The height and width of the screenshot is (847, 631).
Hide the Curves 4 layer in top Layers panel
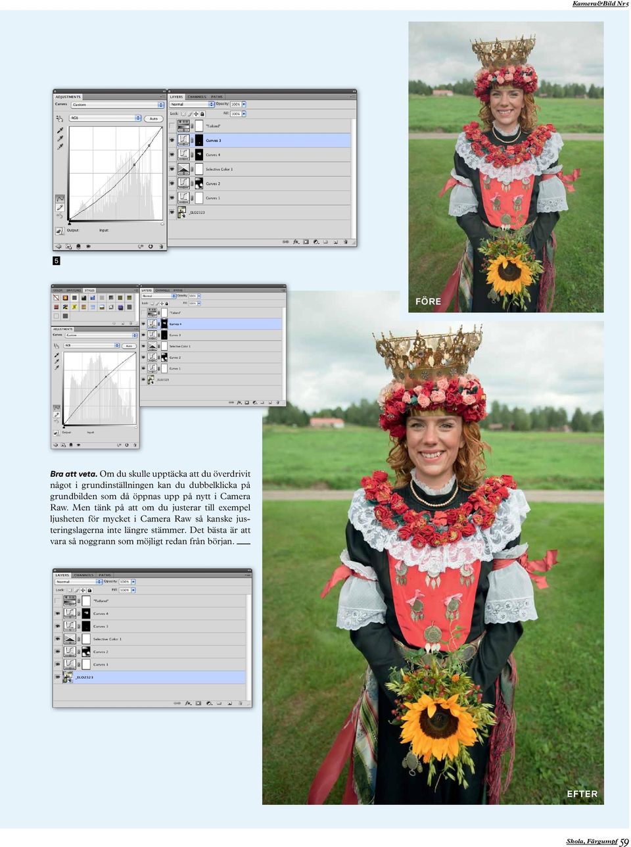coord(172,155)
